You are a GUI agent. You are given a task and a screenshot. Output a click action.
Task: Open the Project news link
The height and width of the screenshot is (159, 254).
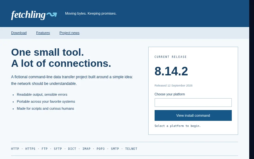[x=69, y=33]
